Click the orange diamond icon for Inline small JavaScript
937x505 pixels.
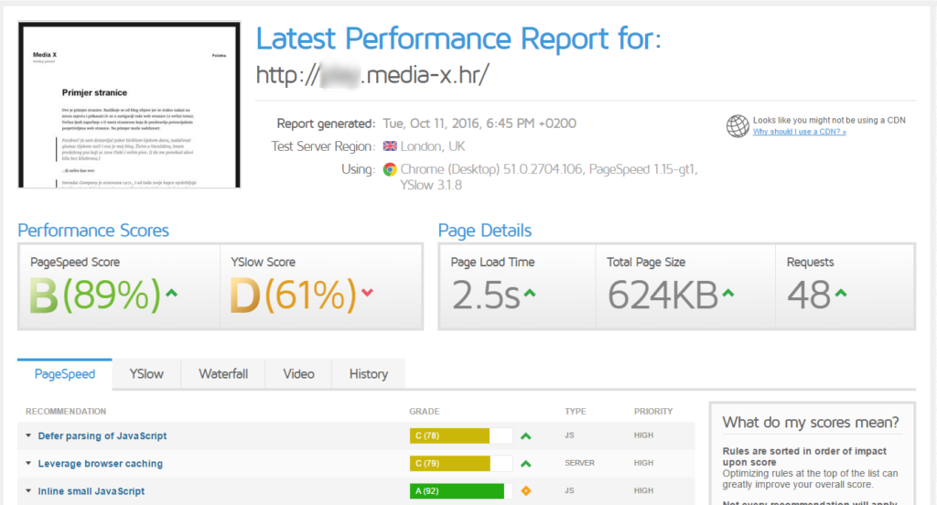pos(526,491)
